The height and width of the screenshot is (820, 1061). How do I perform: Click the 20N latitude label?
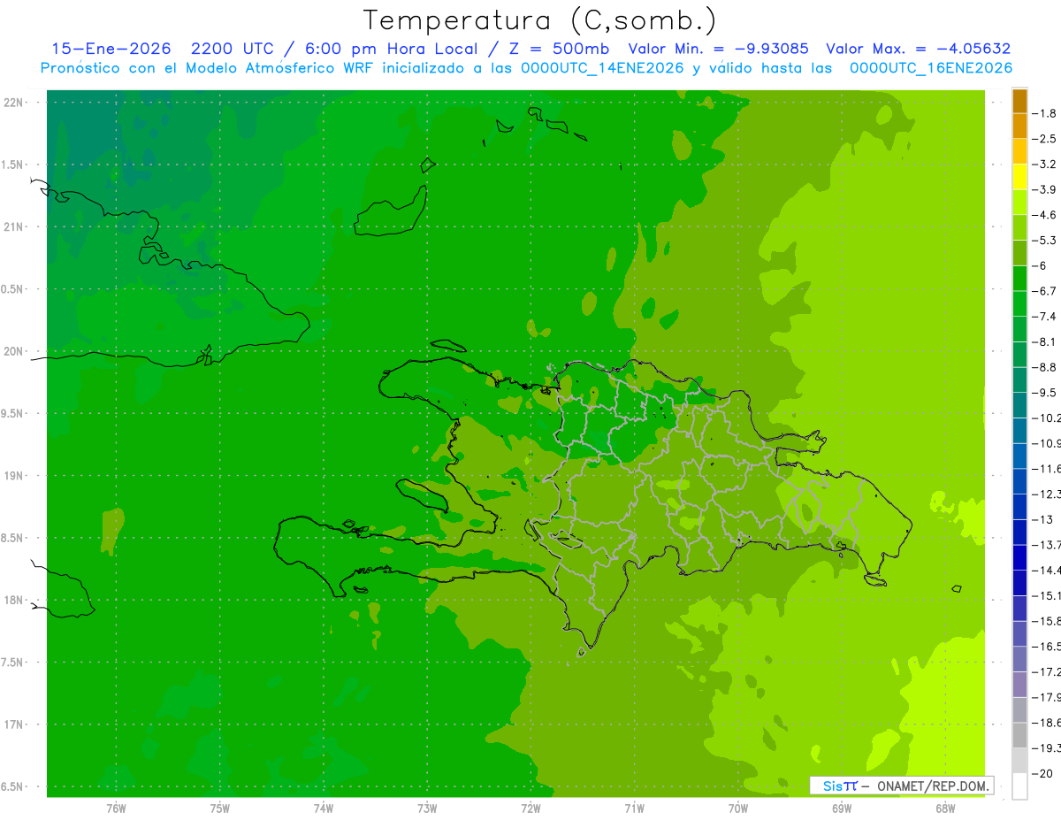[x=14, y=351]
